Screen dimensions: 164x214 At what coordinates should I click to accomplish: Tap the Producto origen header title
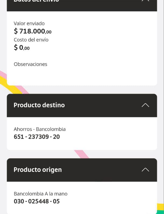point(38,170)
